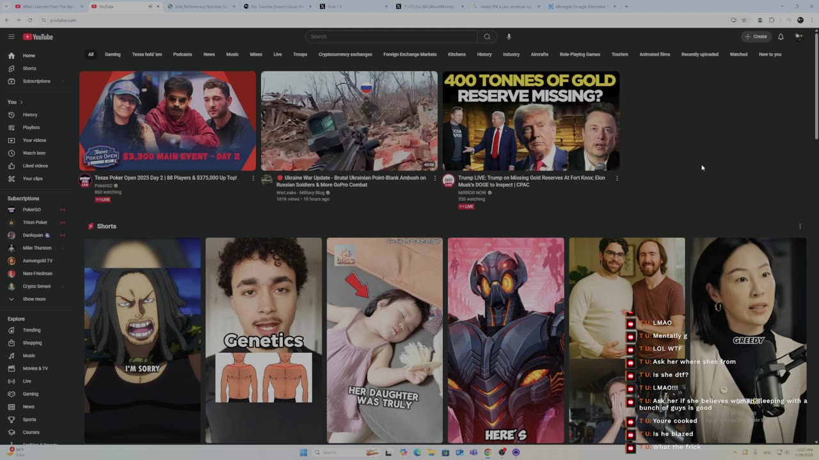819x460 pixels.
Task: Open Asmongold TV subscription channel
Action: 38,261
